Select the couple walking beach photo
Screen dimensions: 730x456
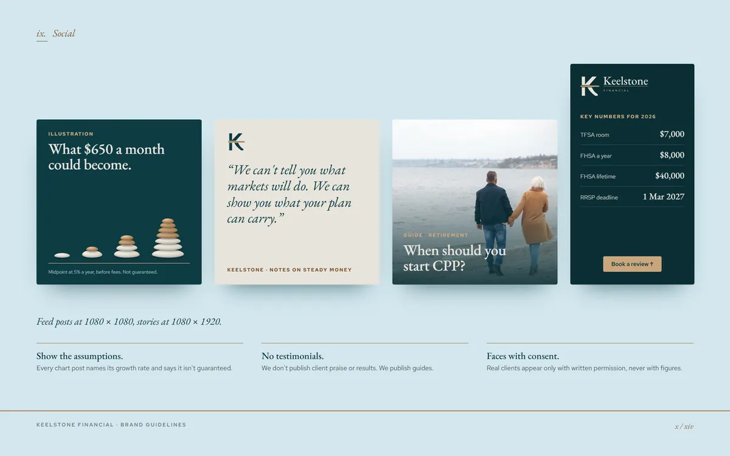[x=474, y=202]
